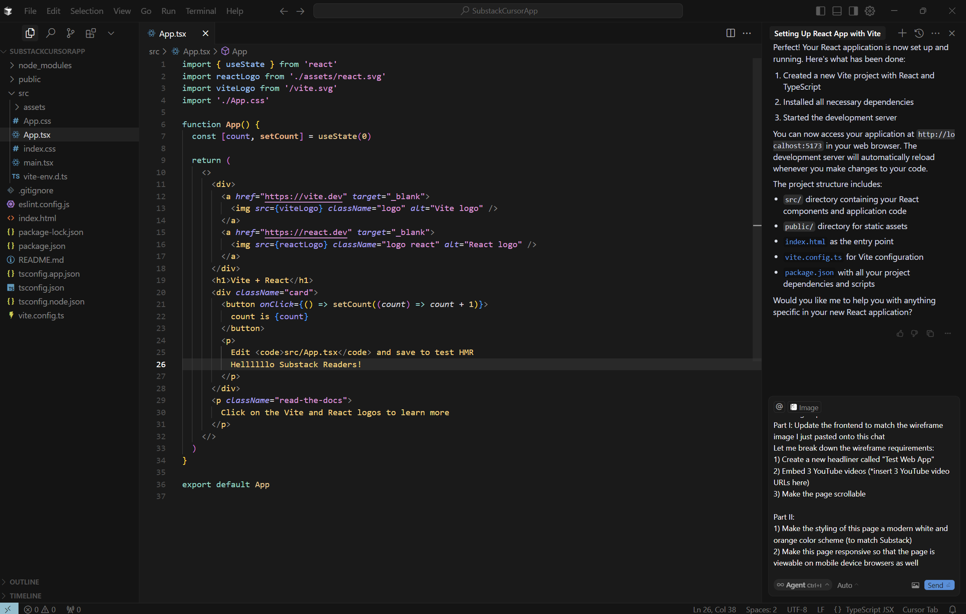
Task: Open the Agent mode dropdown
Action: pyautogui.click(x=802, y=585)
